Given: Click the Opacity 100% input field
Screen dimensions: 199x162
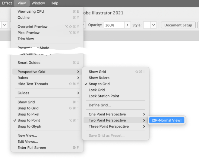Looking at the screenshot, I should (114, 25).
